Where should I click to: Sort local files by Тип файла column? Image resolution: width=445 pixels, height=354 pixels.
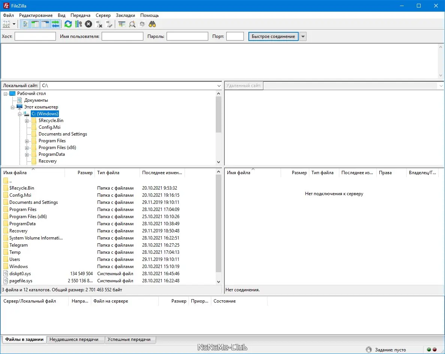(117, 173)
